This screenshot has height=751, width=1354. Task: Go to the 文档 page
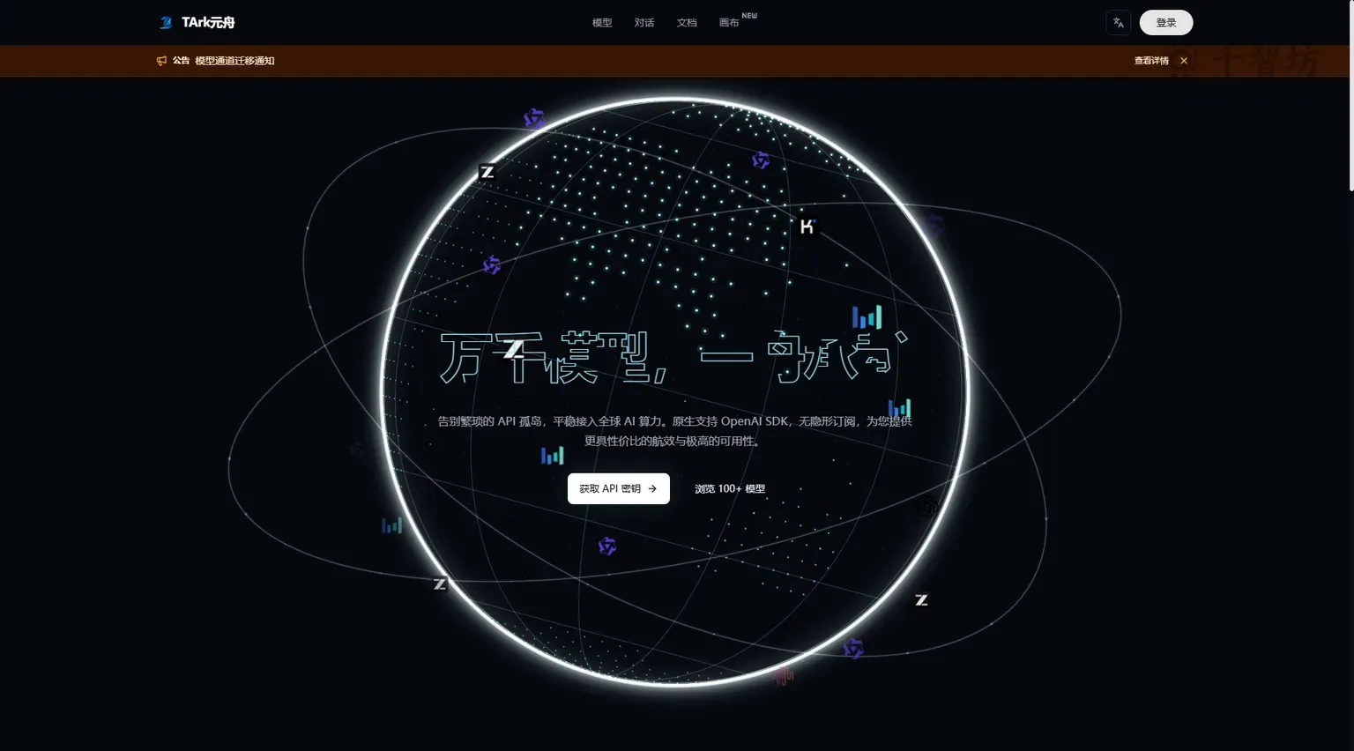click(x=687, y=23)
